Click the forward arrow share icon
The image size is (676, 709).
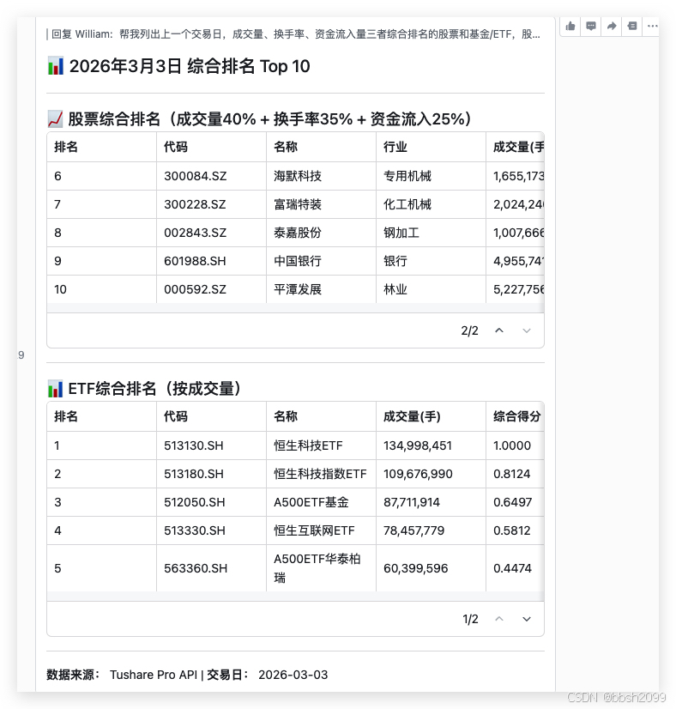[x=612, y=27]
